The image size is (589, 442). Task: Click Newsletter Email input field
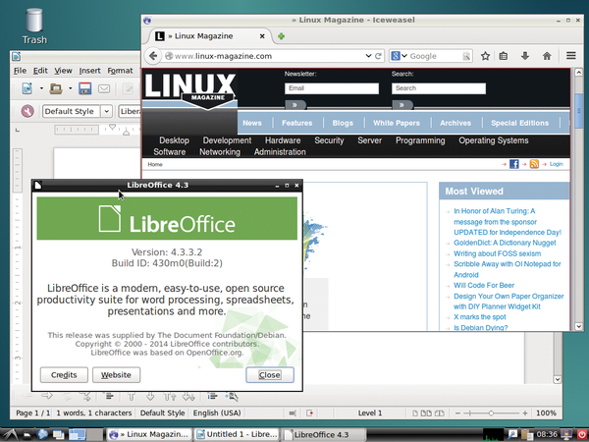(x=332, y=88)
